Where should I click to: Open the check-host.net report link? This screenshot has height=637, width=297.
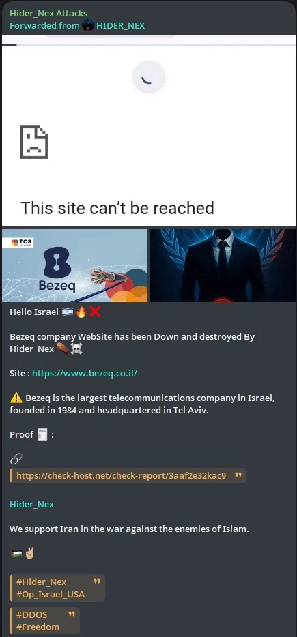(122, 475)
